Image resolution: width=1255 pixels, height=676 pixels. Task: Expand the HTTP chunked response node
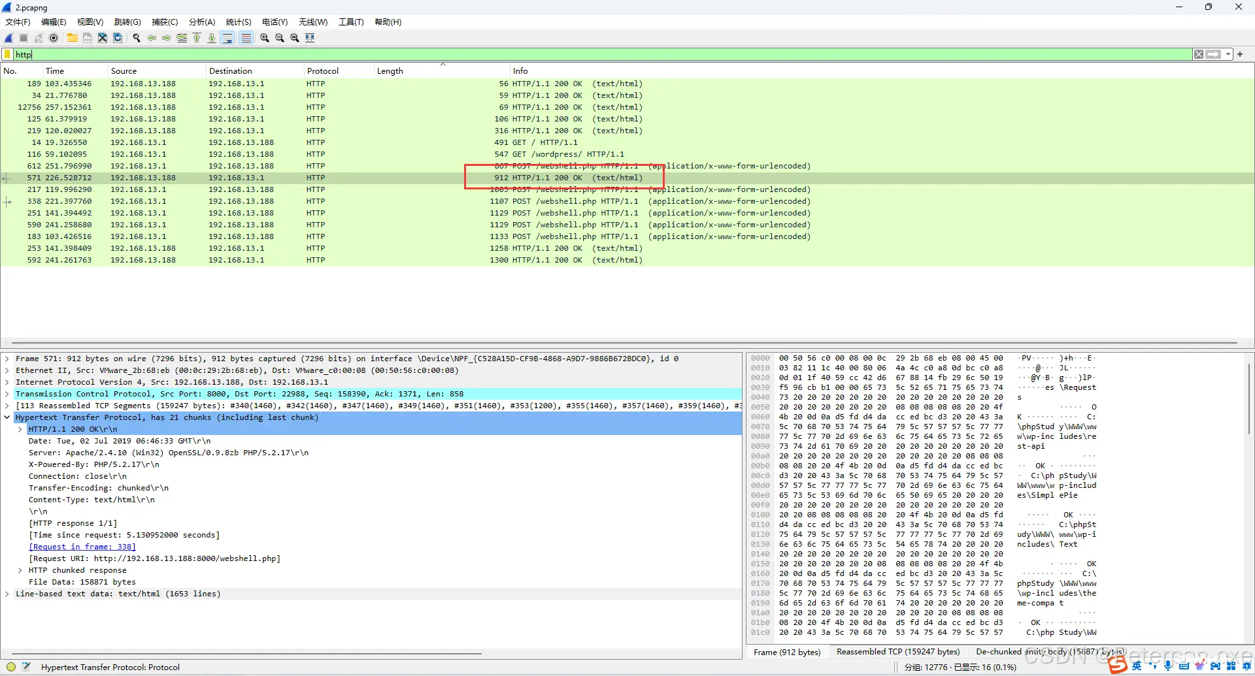(20, 570)
